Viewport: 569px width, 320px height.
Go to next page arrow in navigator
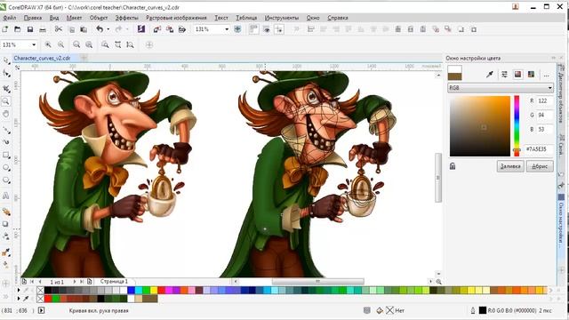tap(75, 281)
